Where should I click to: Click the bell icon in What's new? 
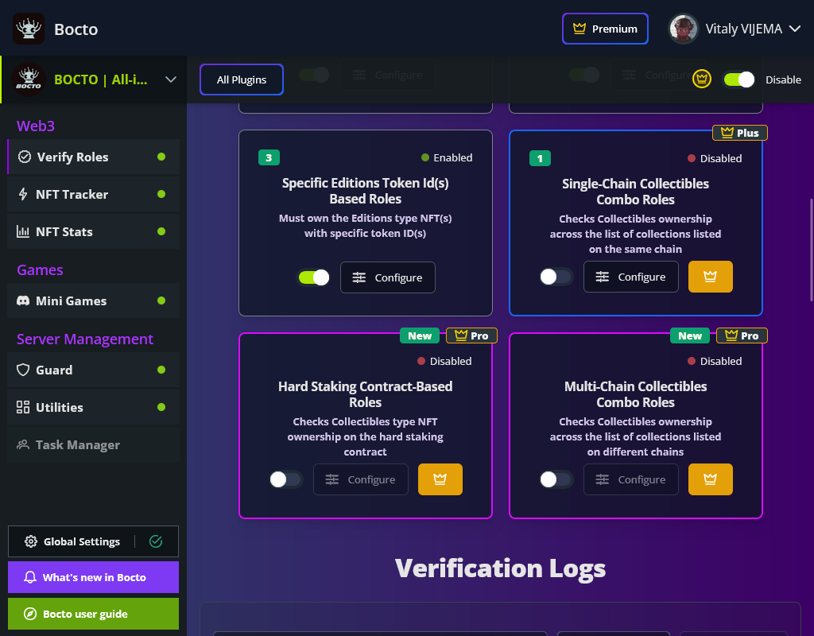[30, 577]
